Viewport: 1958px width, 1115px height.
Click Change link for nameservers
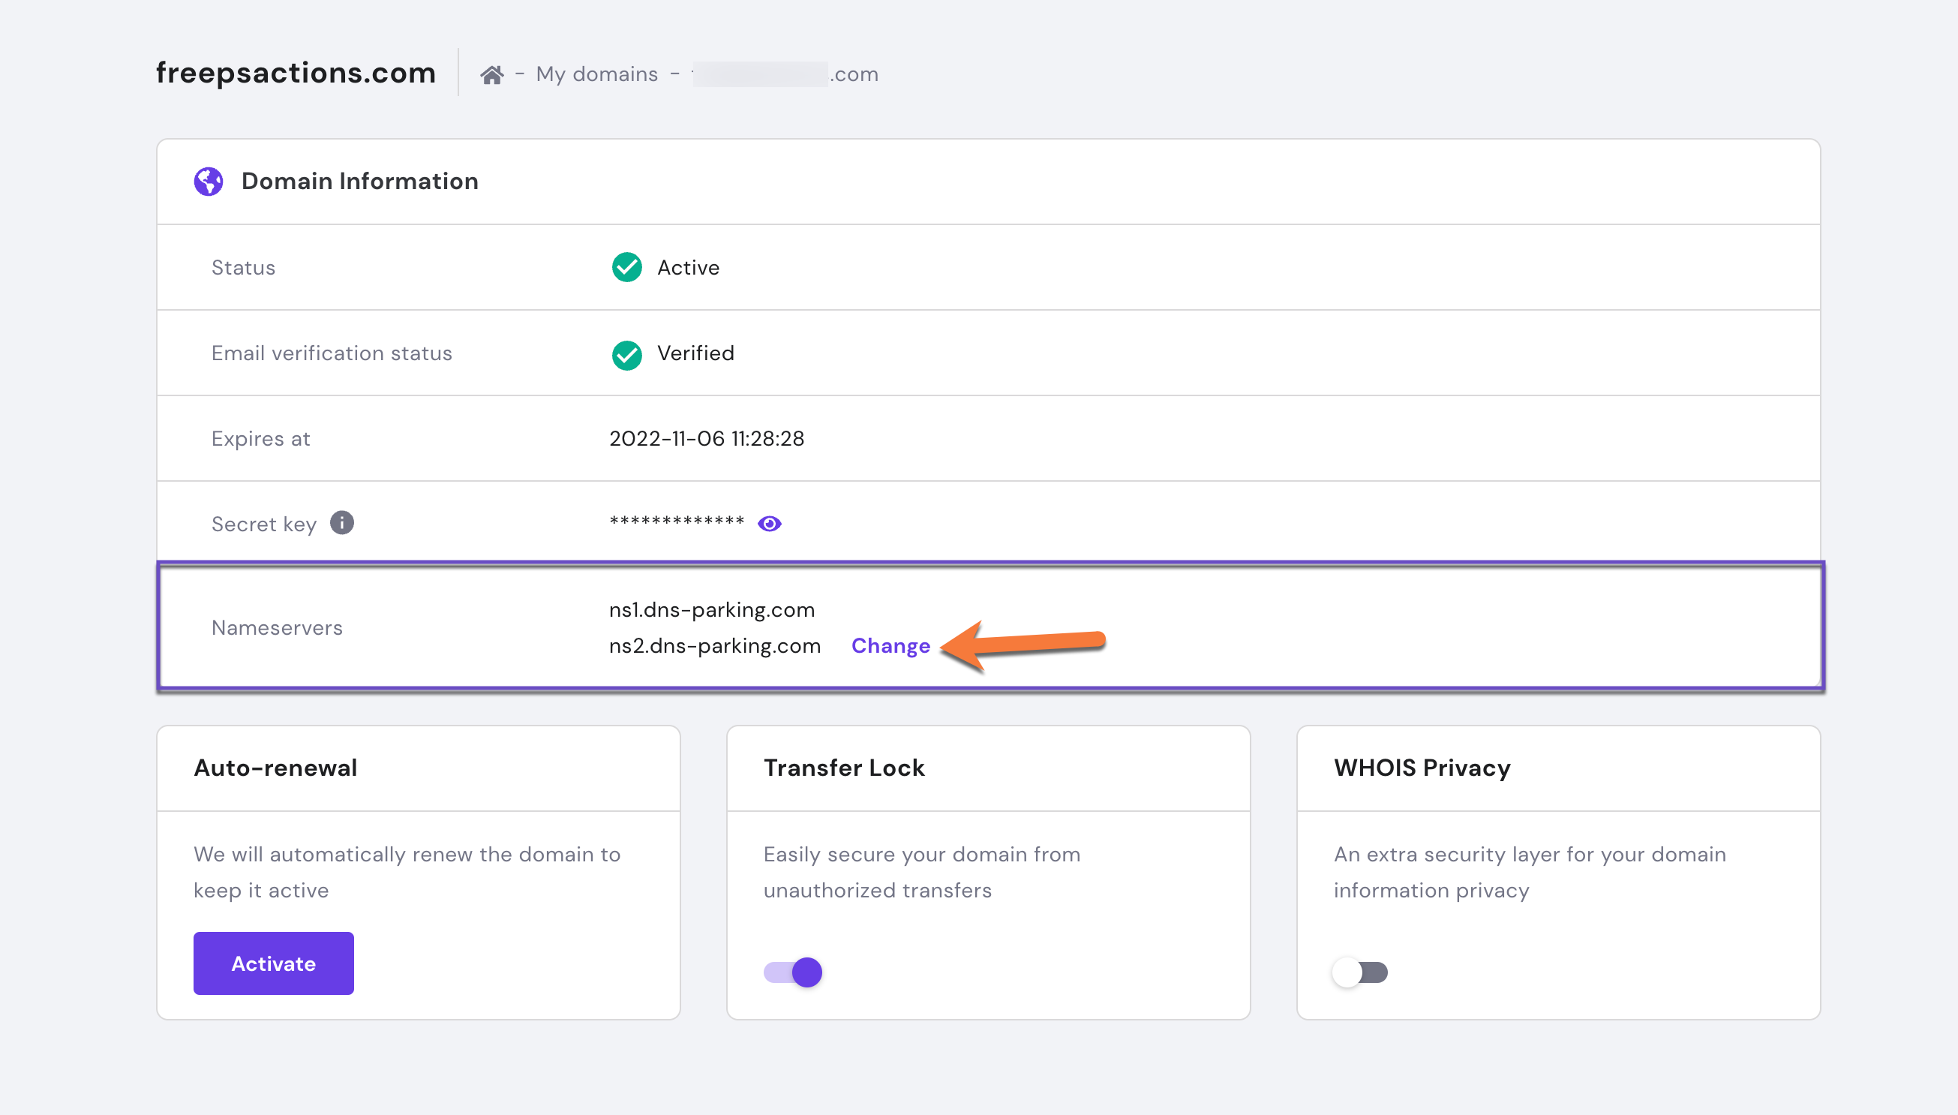(890, 645)
